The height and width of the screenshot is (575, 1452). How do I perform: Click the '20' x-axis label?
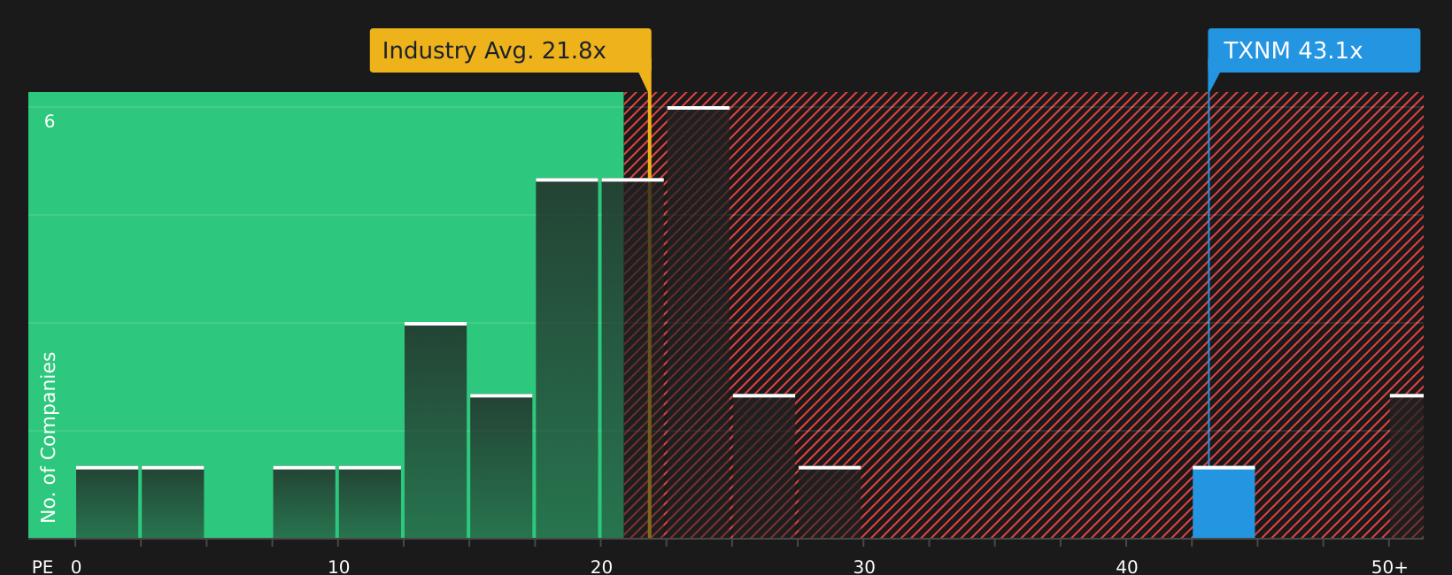pyautogui.click(x=601, y=567)
